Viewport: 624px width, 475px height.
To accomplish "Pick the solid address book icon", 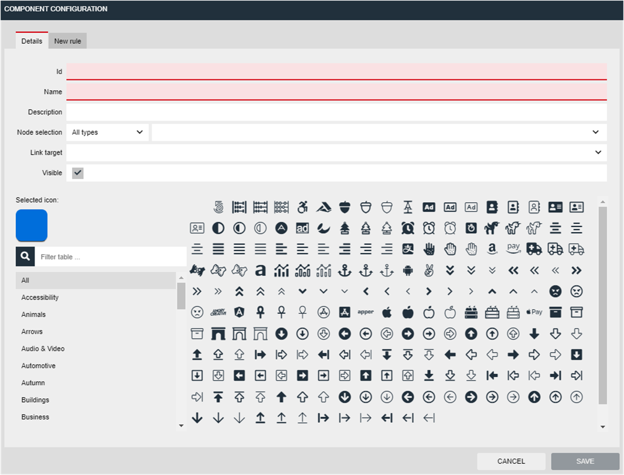I will coord(492,207).
